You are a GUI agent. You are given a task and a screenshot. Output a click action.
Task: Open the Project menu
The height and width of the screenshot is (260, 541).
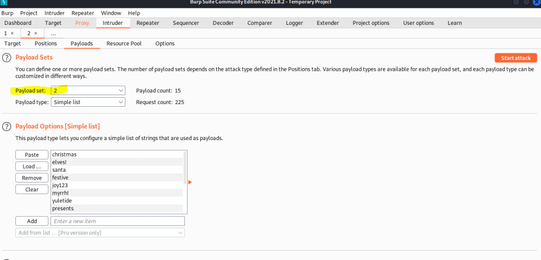tap(29, 13)
